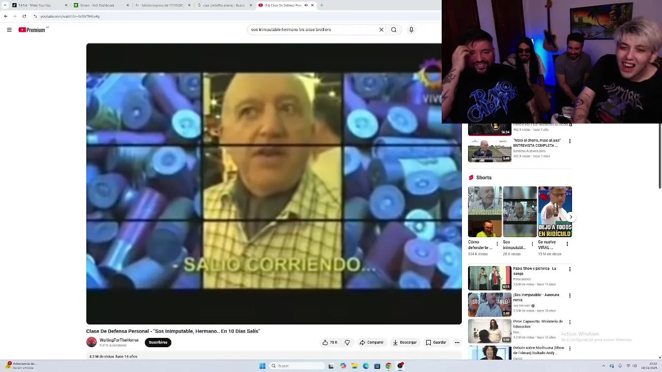The height and width of the screenshot is (372, 662).
Task: Click the '4.2 M de vistas' description text
Action: [113, 357]
